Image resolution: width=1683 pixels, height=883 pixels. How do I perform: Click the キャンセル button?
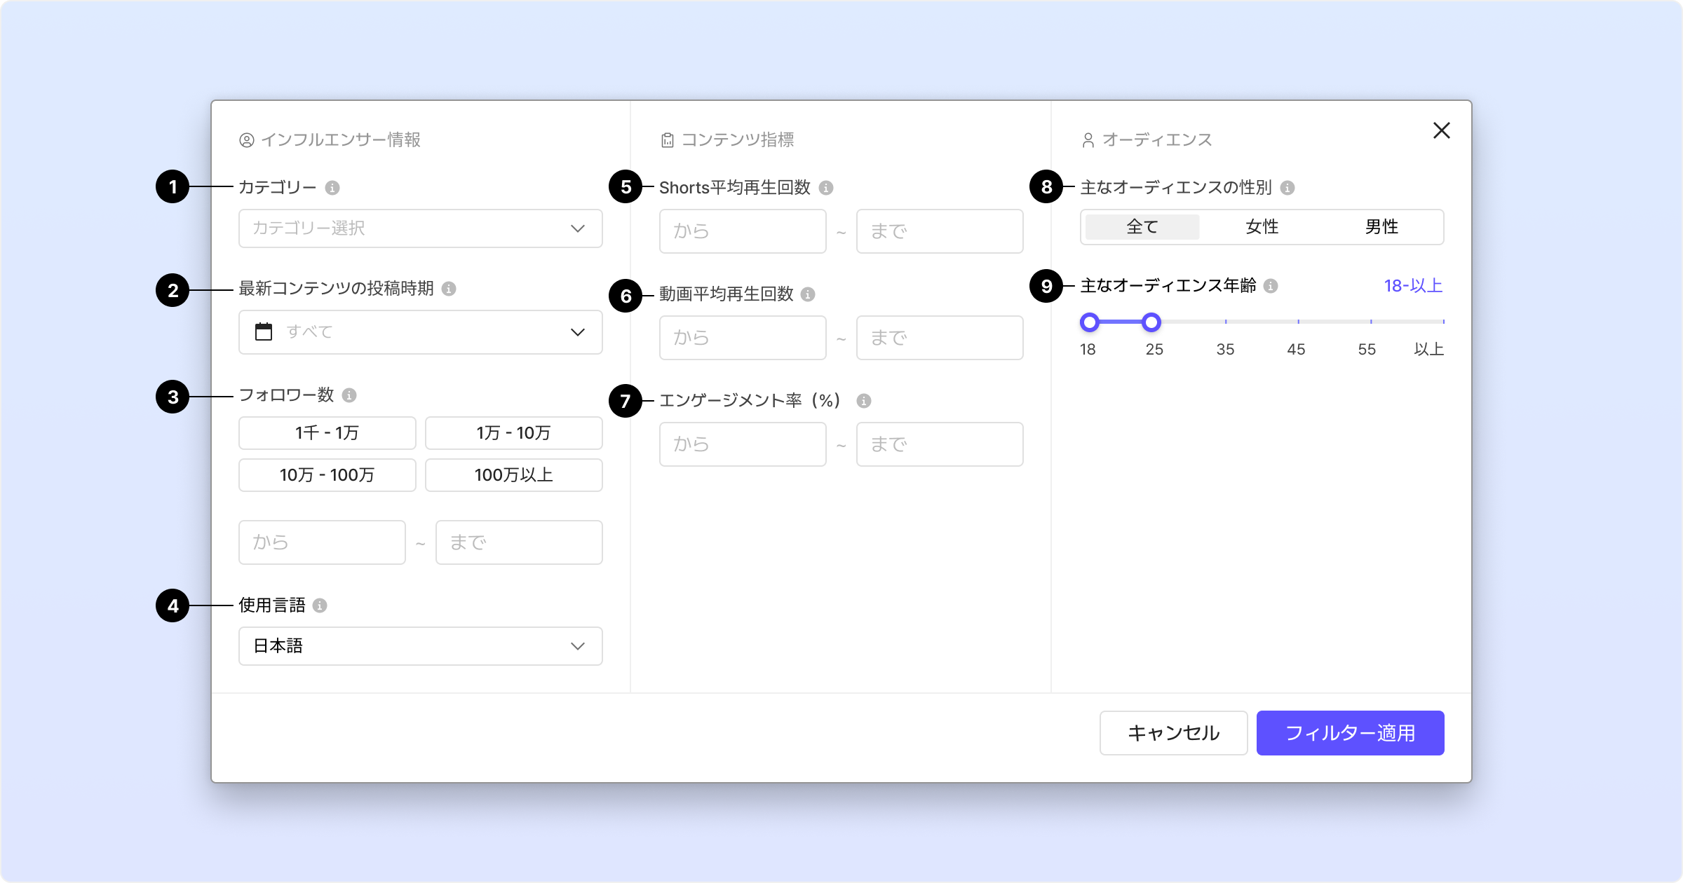(1173, 733)
